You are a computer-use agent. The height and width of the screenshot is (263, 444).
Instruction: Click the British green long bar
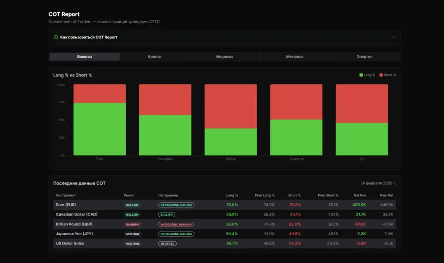[x=231, y=142]
